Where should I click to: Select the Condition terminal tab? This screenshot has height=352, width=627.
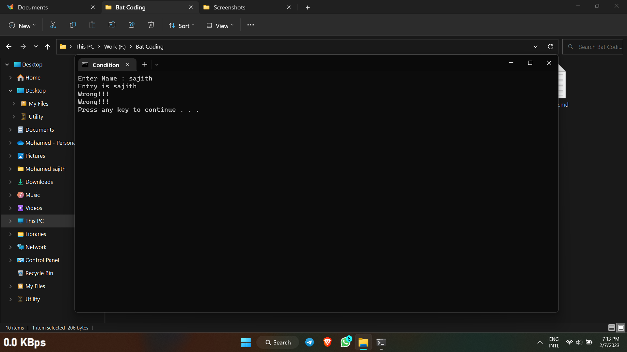pos(105,65)
